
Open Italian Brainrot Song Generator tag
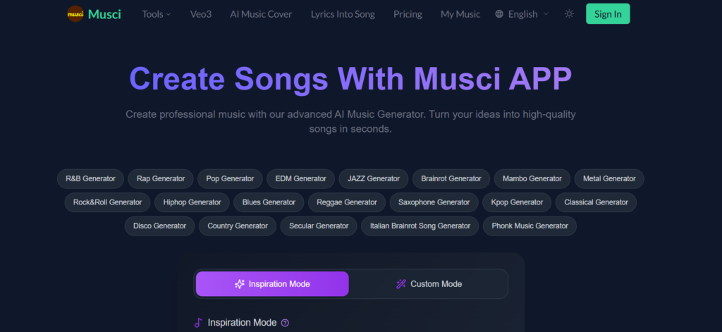tap(420, 226)
